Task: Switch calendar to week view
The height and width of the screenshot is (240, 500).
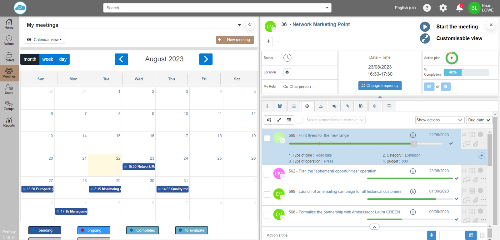Action: click(x=47, y=59)
